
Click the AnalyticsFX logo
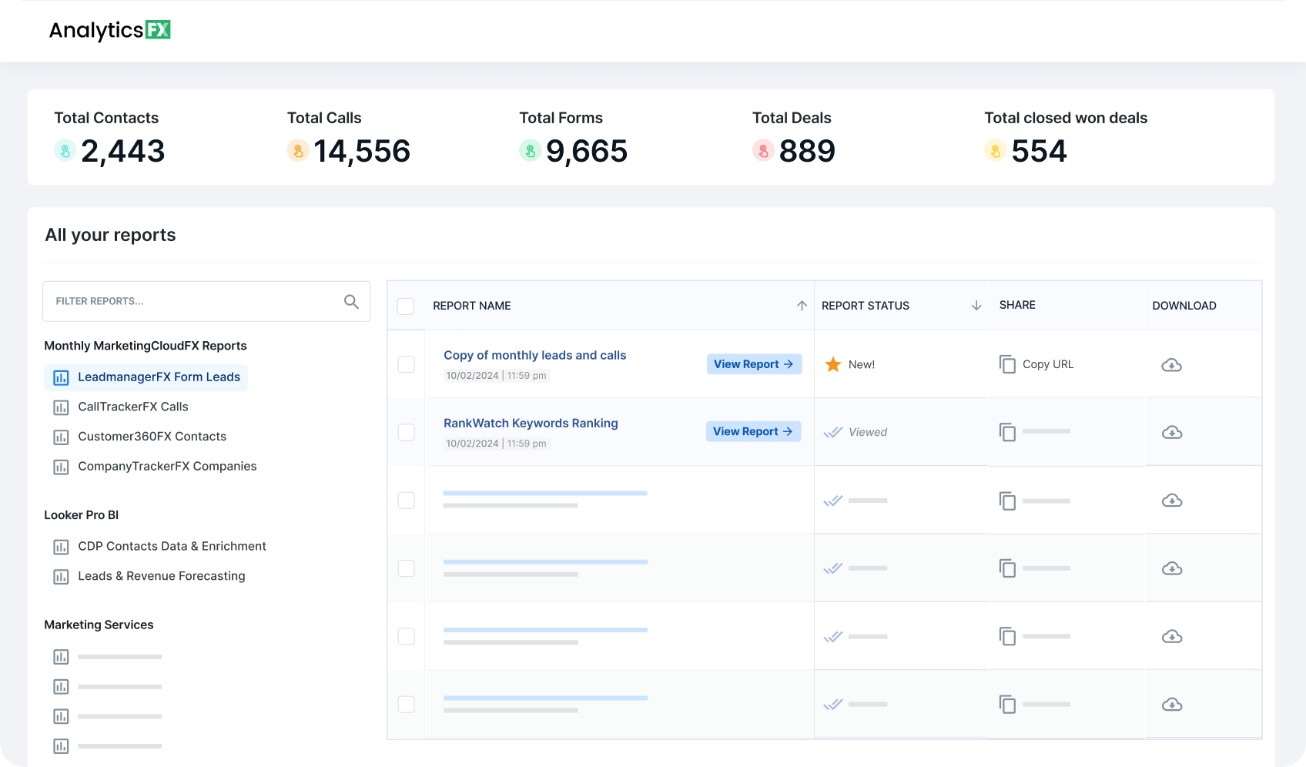109,30
